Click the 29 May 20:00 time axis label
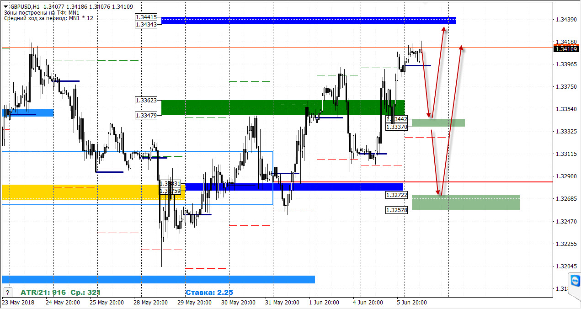This screenshot has width=581, height=309. [194, 303]
